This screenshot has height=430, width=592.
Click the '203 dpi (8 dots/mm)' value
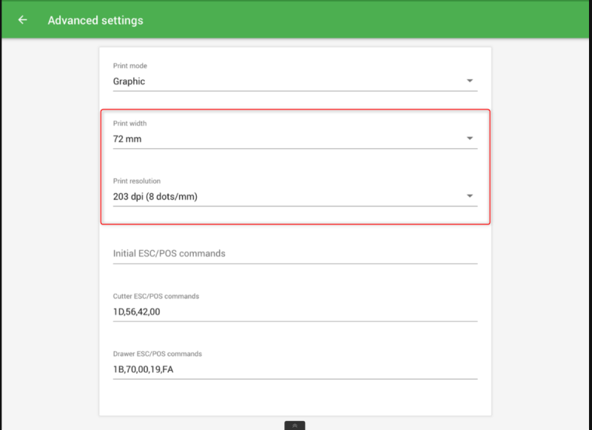pos(155,197)
